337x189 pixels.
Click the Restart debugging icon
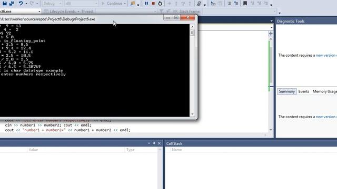point(160,3)
